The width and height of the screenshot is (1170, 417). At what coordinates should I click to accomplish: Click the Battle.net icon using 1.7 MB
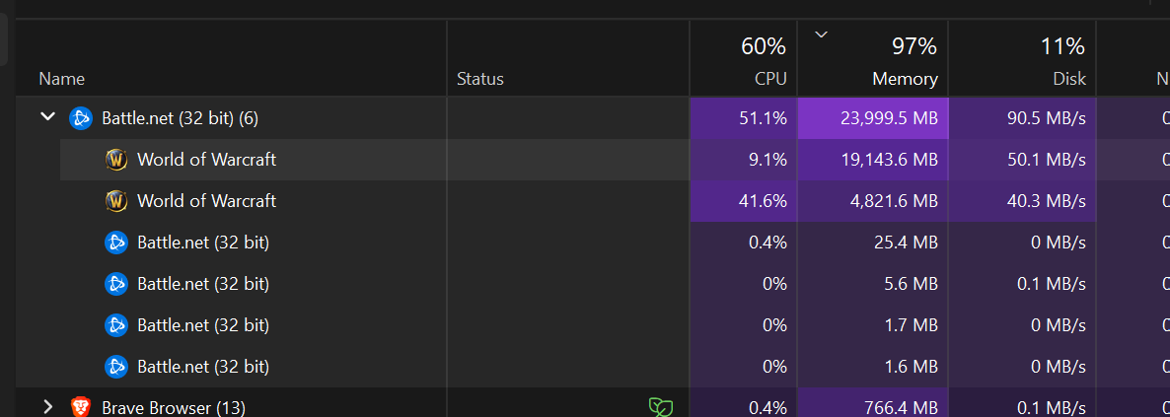(116, 325)
